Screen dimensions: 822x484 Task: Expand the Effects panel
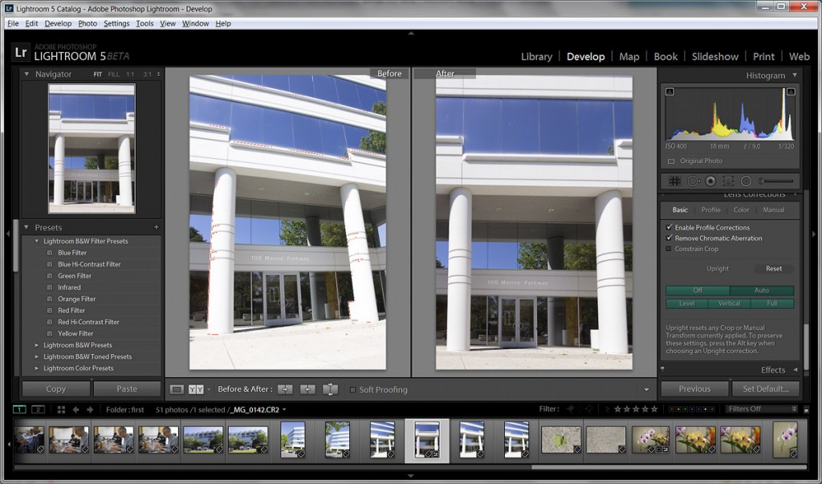click(795, 370)
